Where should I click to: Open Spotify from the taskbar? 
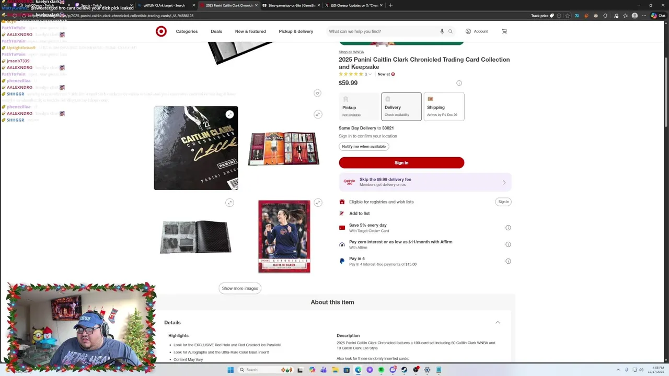pos(381,370)
